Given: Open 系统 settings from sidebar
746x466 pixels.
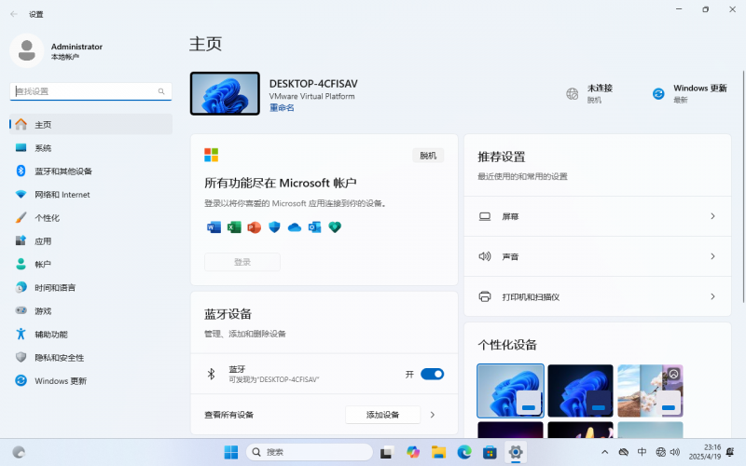Looking at the screenshot, I should [90, 148].
